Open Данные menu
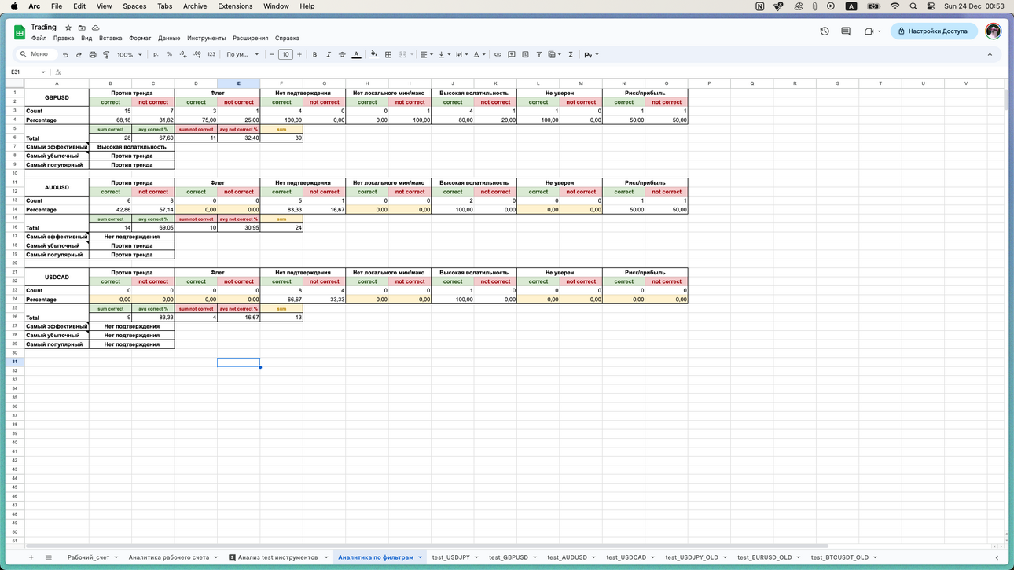The height and width of the screenshot is (570, 1014). (169, 38)
